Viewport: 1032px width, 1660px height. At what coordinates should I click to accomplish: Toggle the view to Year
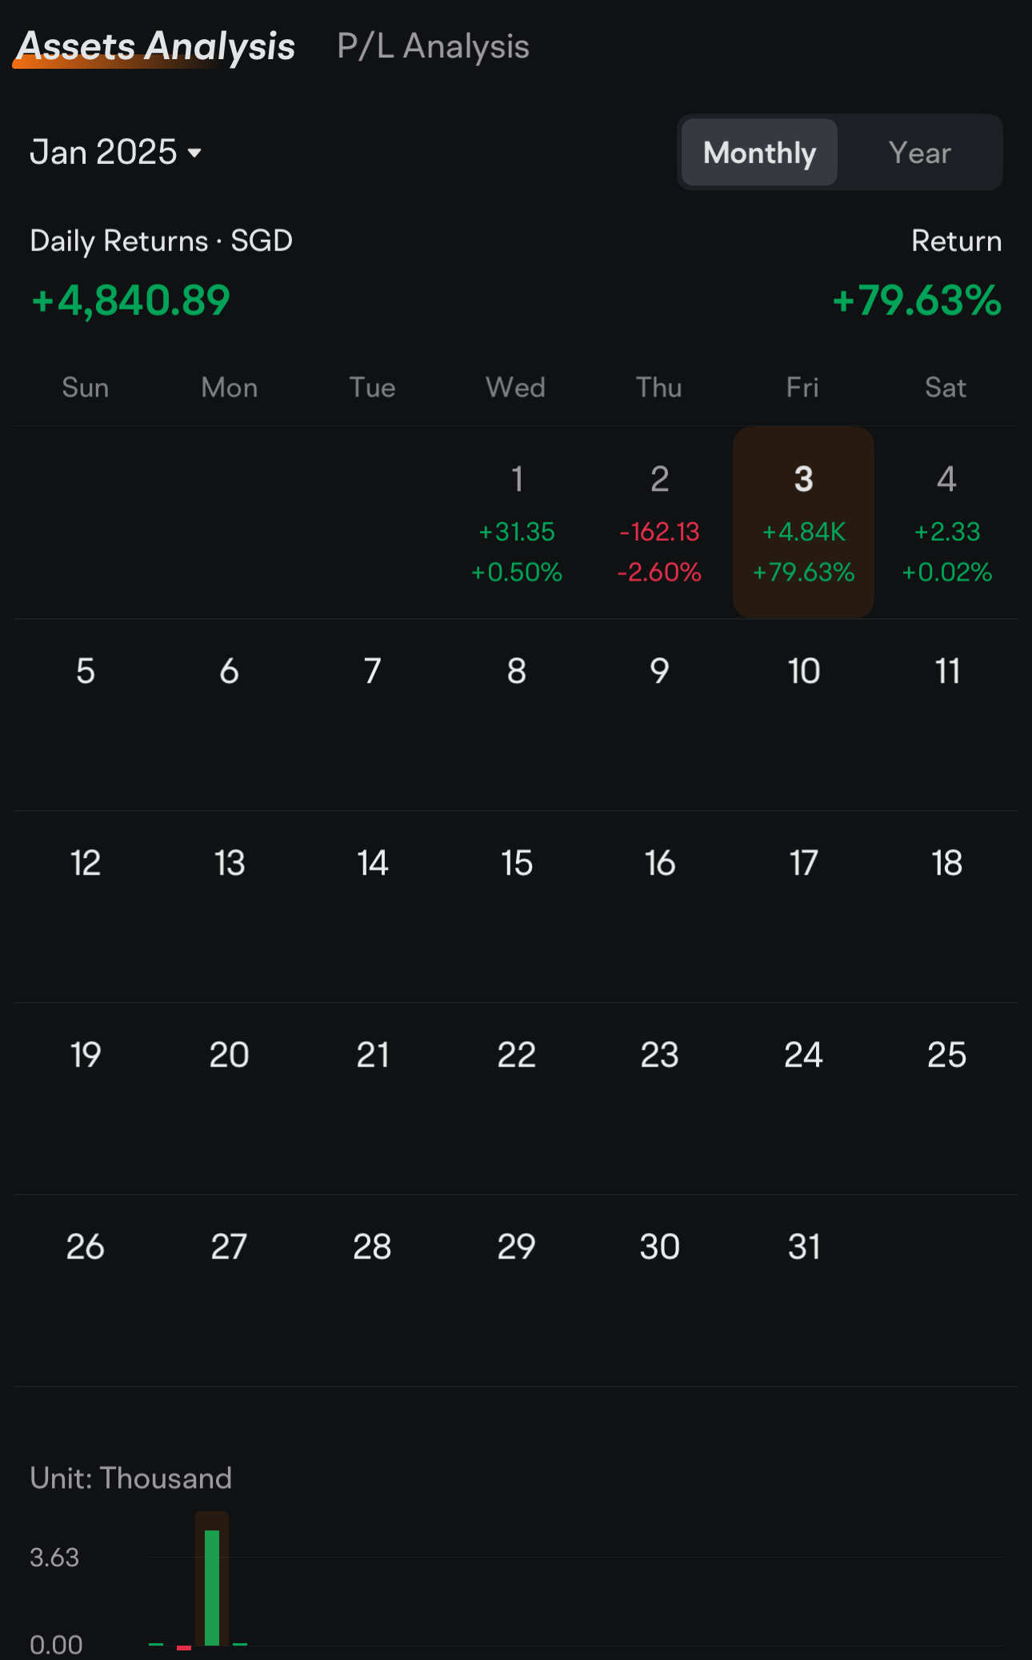919,153
